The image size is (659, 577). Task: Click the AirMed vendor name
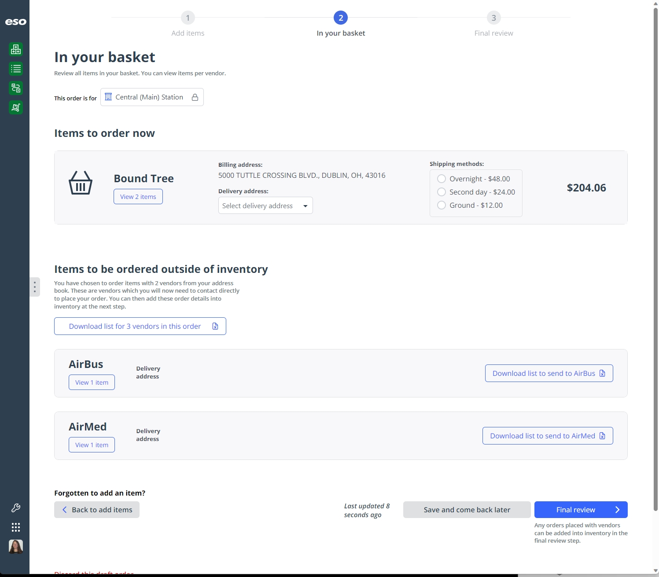(88, 427)
